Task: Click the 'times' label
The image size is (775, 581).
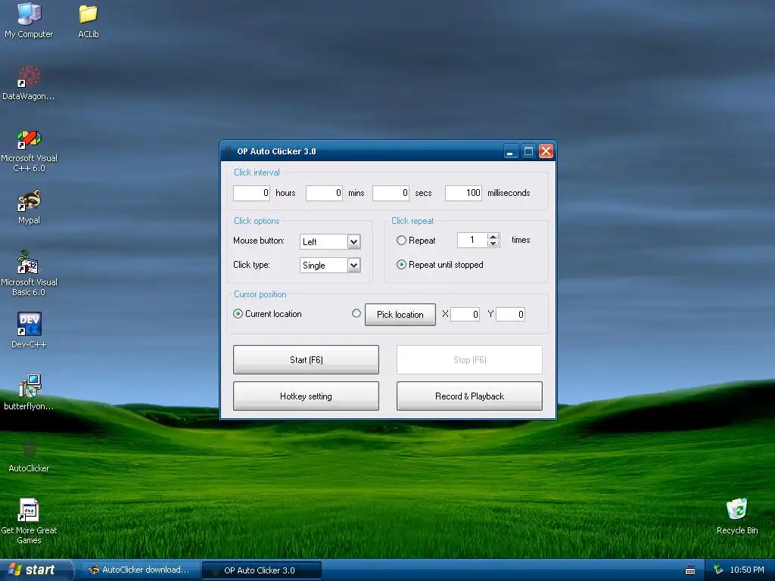Action: [x=521, y=240]
